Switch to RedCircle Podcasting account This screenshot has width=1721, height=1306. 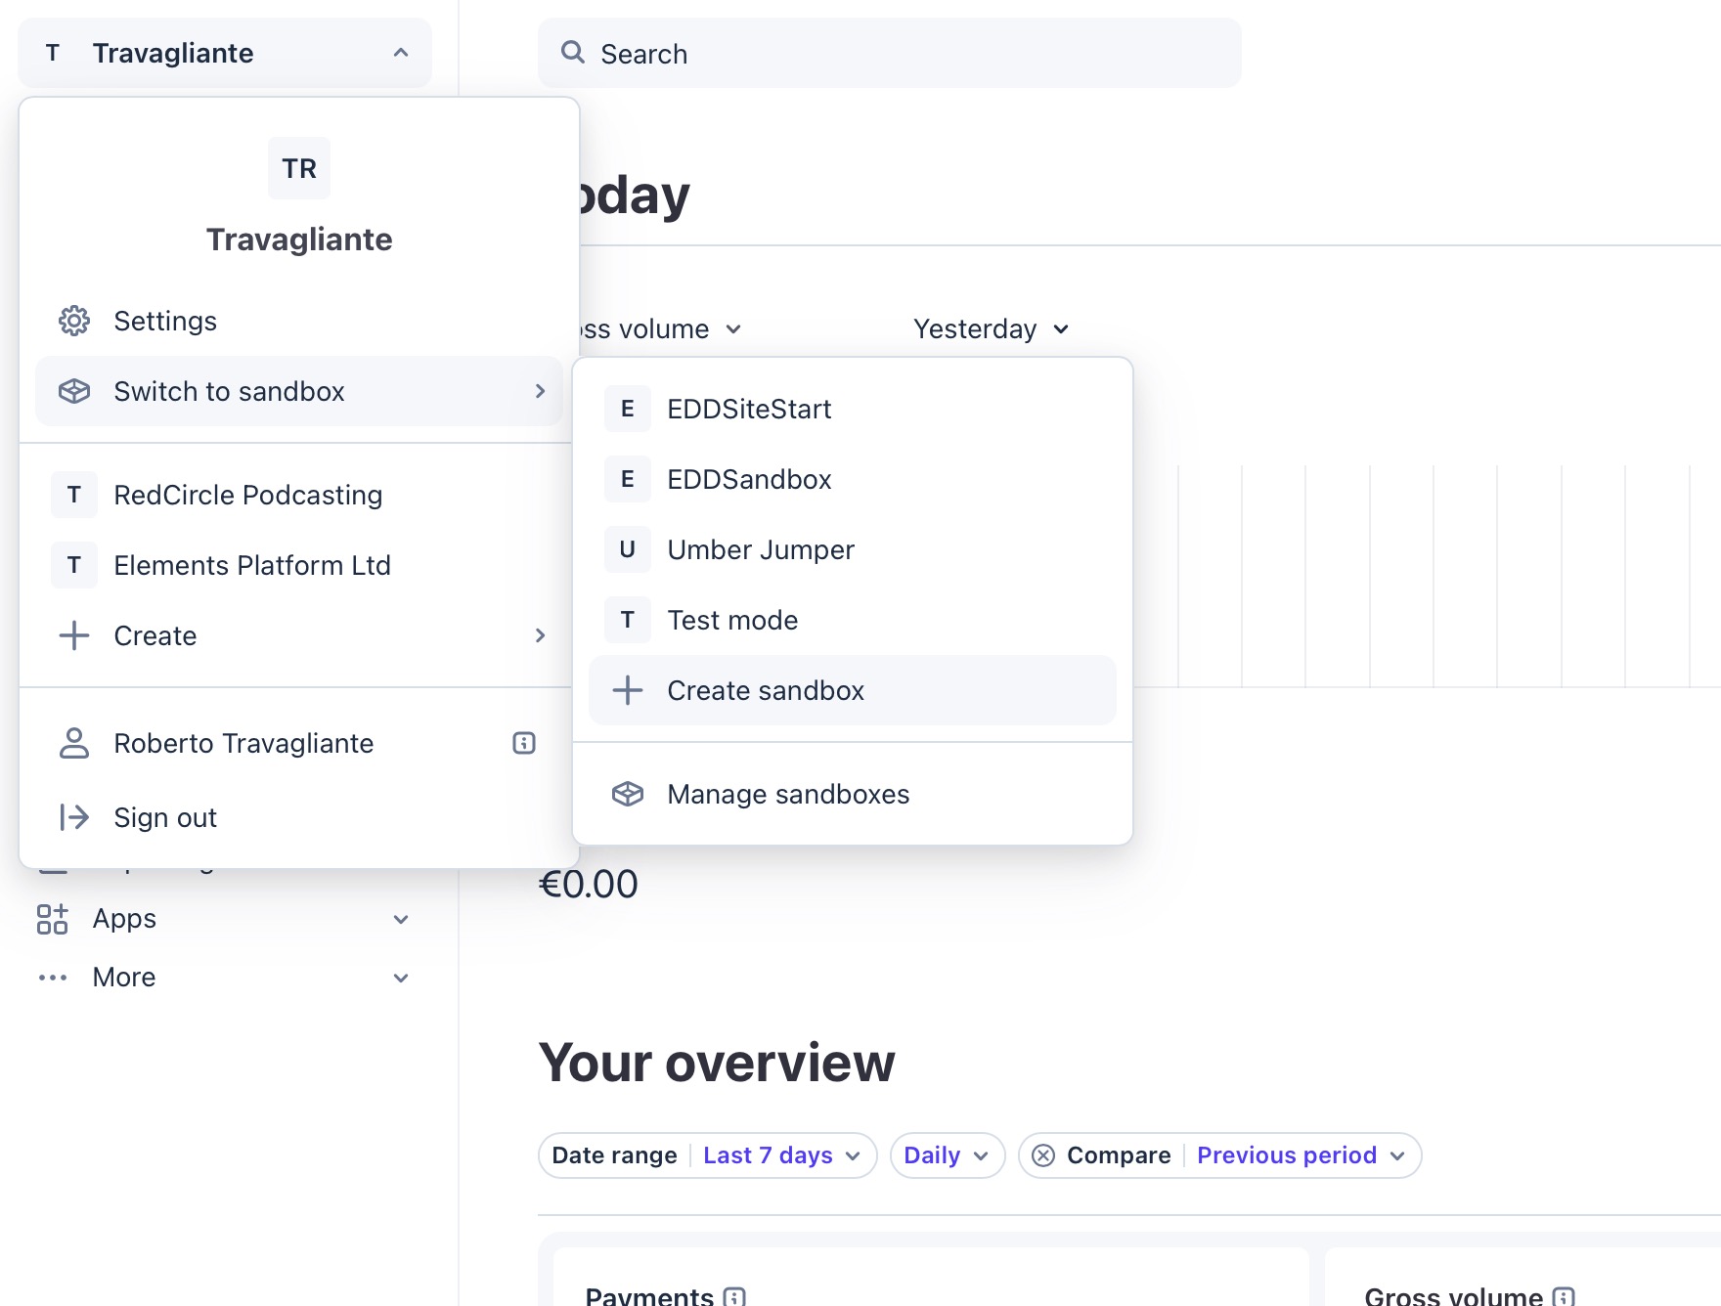click(x=299, y=495)
